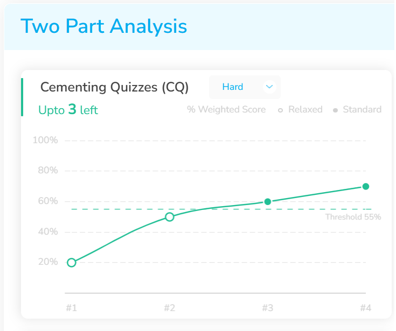Select the filled data point for quiz #4

(x=366, y=186)
